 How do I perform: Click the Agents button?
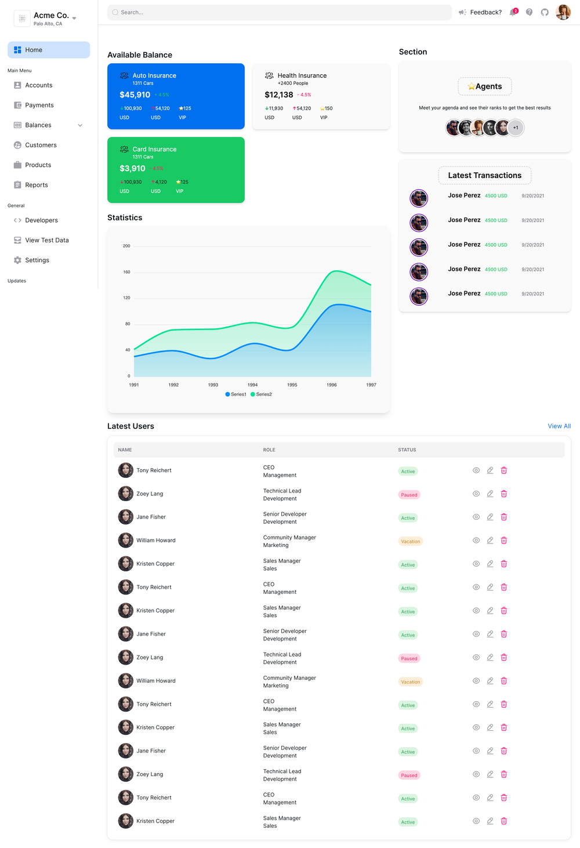485,86
